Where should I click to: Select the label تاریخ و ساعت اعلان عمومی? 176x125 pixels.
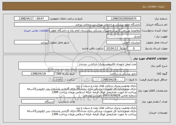tap(66, 19)
